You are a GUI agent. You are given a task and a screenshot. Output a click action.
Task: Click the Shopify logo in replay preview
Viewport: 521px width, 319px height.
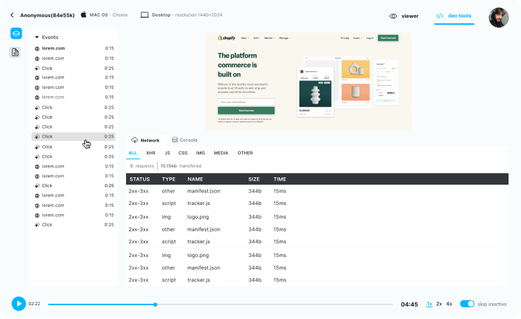pos(226,38)
